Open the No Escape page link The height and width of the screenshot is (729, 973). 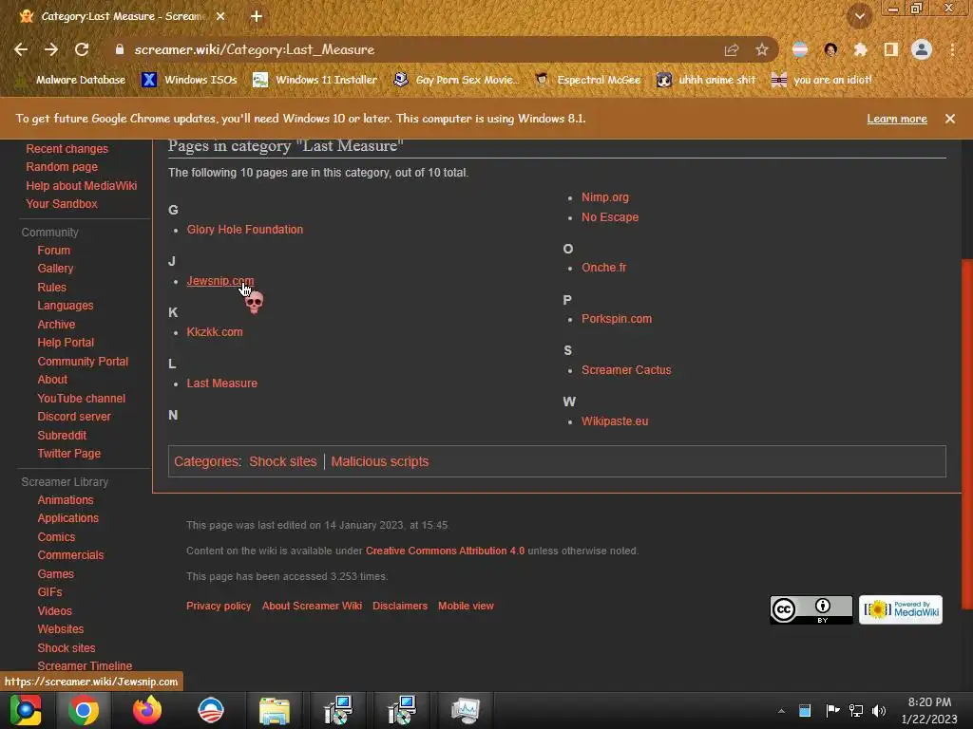610,217
